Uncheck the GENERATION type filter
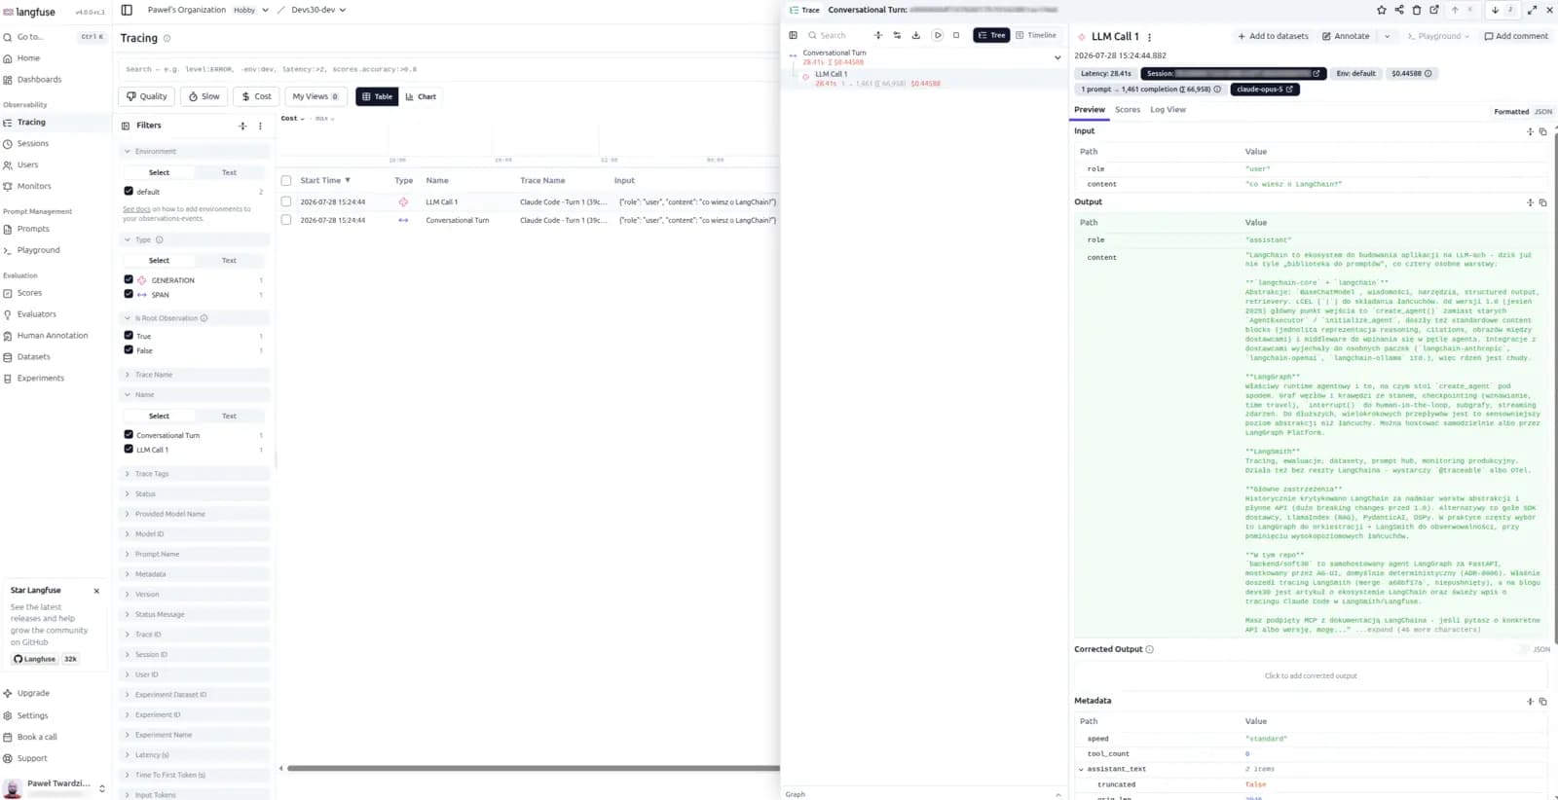This screenshot has width=1558, height=800. [x=129, y=279]
